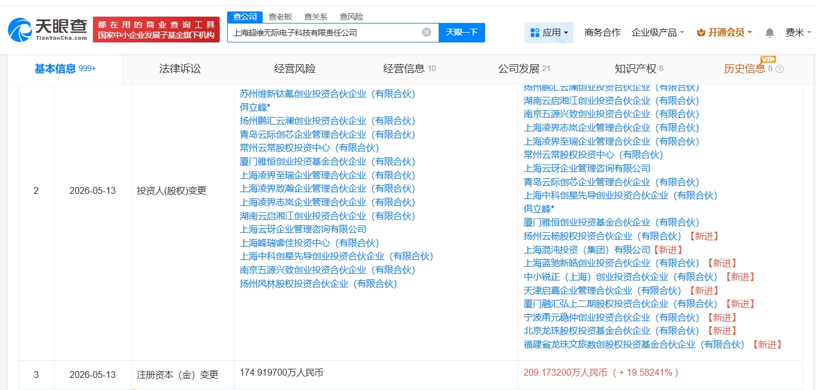The image size is (816, 390).
Task: Open 厦门雅恒创业投资基金合伙企业 in the after-change column
Action: [x=611, y=222]
